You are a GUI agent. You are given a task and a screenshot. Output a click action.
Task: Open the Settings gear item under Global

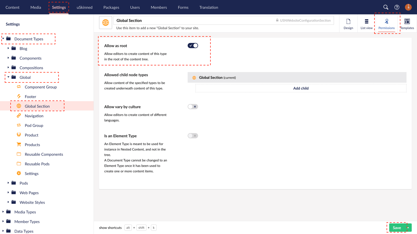click(x=19, y=173)
